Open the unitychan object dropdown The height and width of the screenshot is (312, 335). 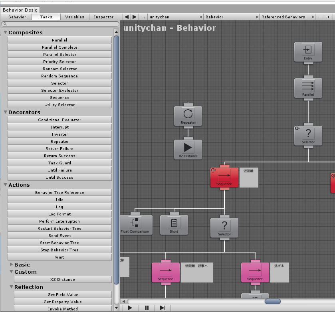click(175, 17)
